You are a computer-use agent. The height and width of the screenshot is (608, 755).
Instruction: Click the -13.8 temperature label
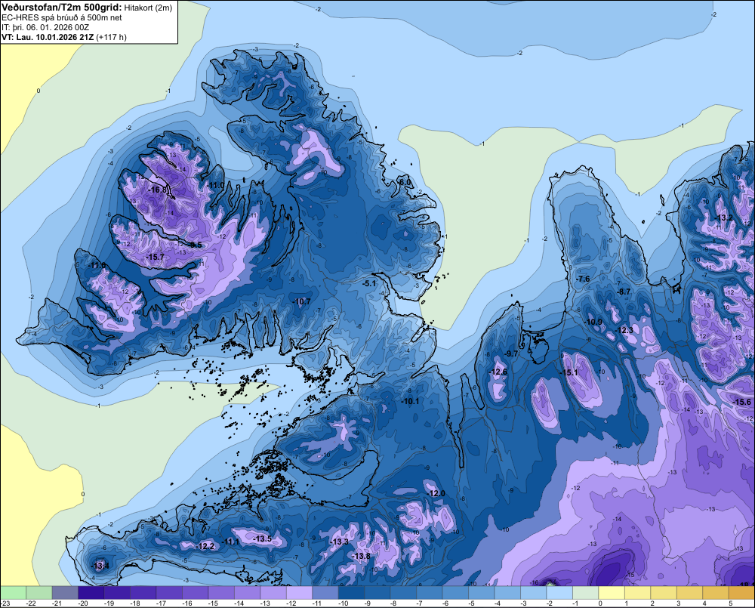click(x=361, y=556)
